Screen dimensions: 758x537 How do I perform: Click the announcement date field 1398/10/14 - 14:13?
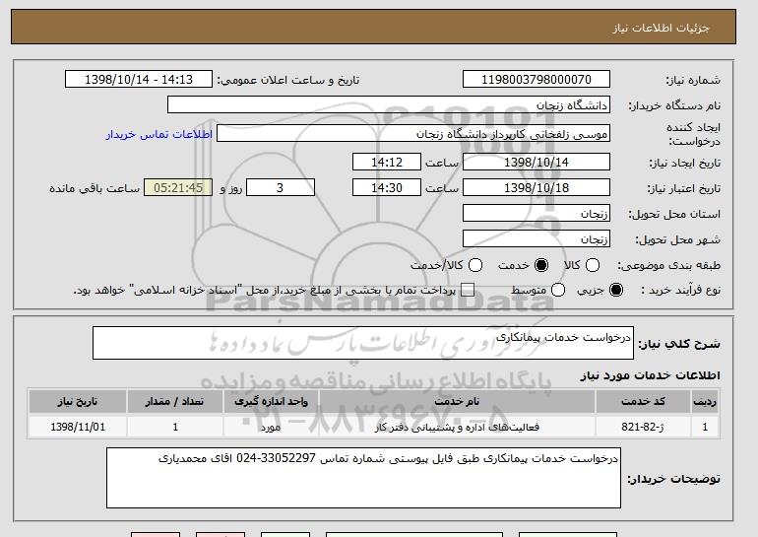coord(139,80)
